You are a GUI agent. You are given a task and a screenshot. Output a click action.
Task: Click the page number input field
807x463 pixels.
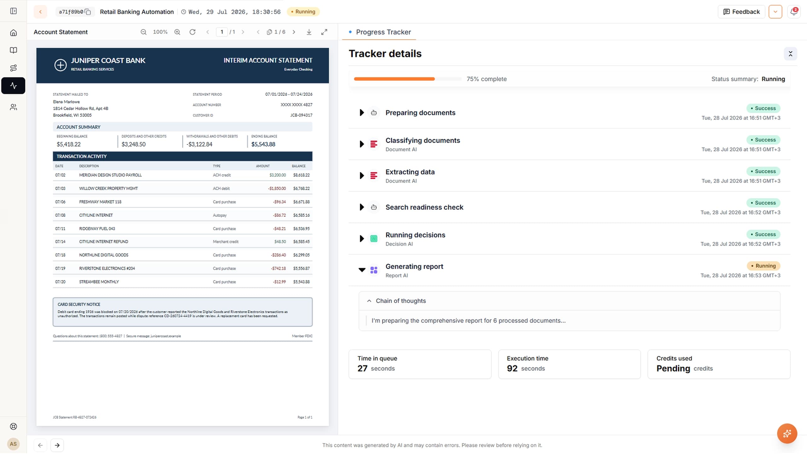[x=222, y=32]
